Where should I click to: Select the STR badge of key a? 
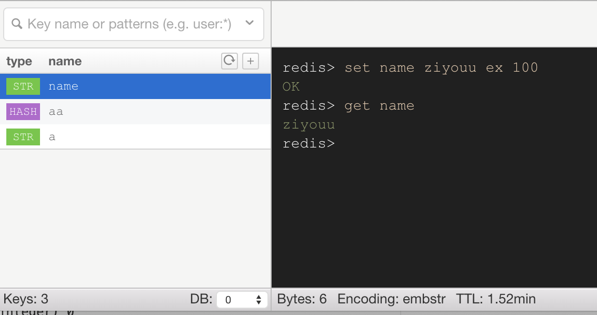coord(23,137)
